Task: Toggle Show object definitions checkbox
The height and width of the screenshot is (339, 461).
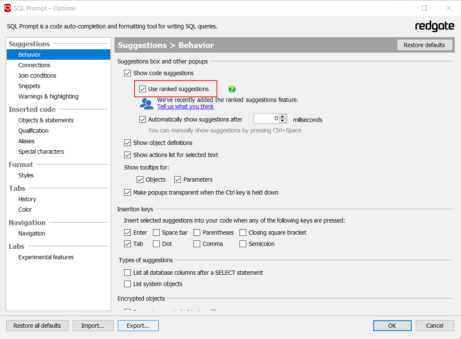Action: (127, 143)
